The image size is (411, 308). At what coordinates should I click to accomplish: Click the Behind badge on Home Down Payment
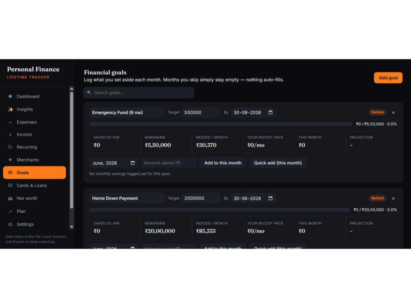[377, 198]
